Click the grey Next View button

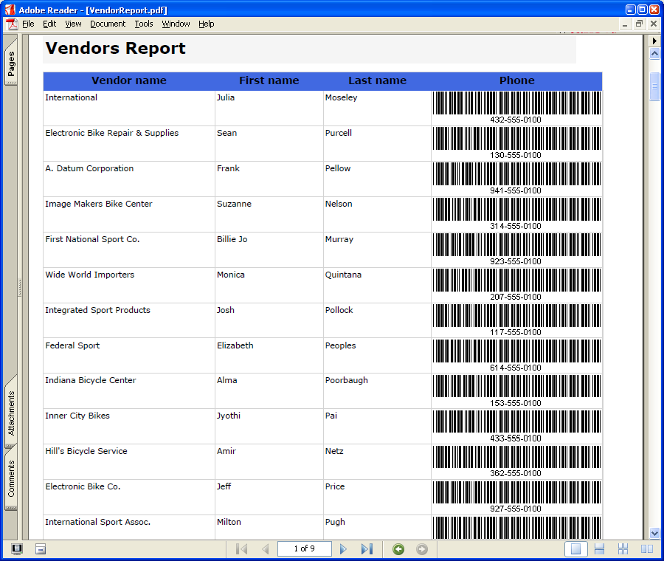(422, 549)
